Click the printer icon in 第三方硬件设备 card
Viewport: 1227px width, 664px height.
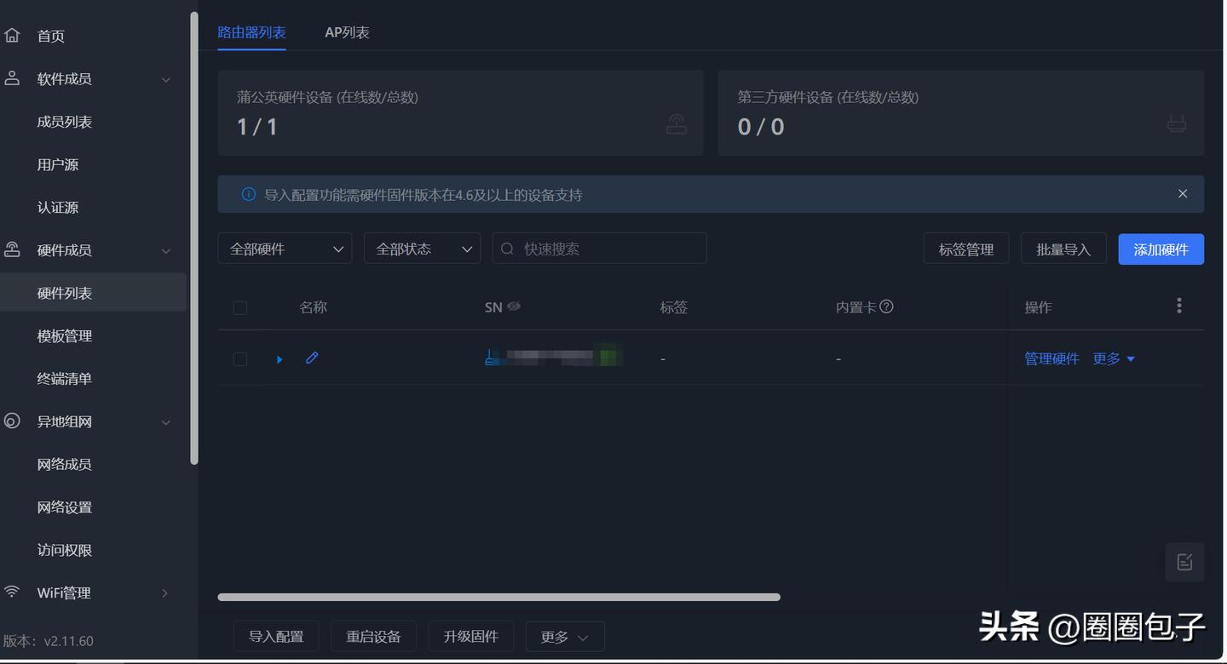click(1177, 124)
